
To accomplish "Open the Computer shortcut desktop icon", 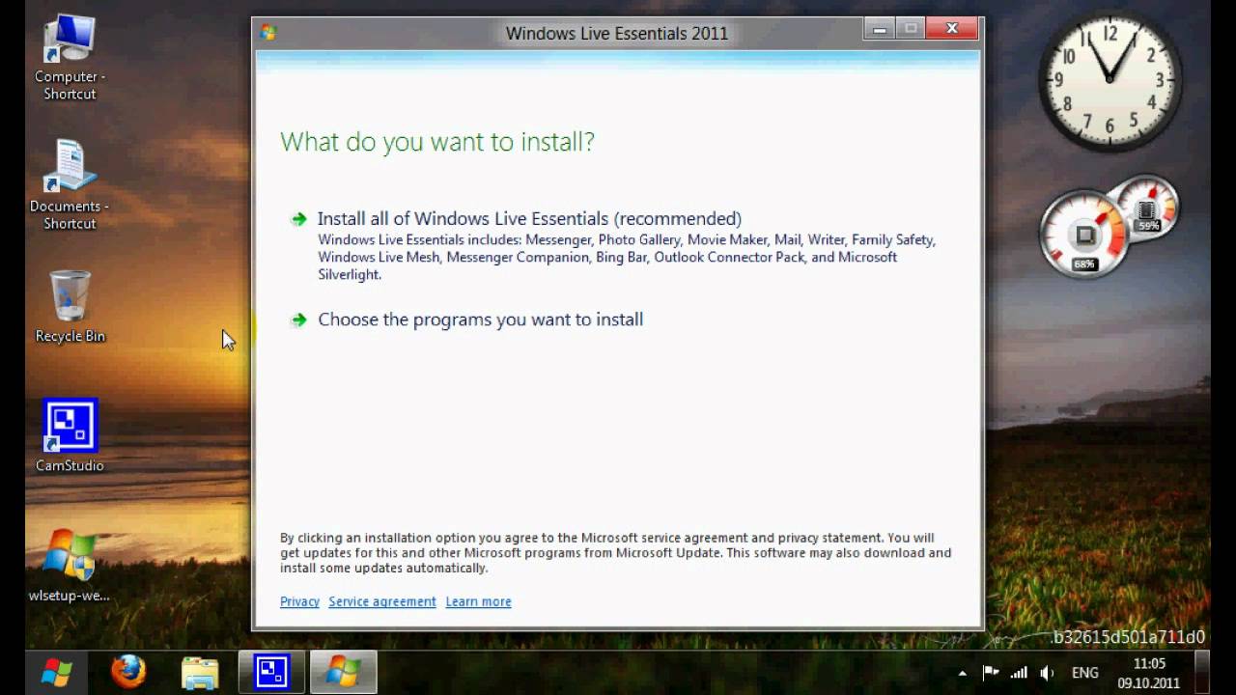I will [70, 58].
